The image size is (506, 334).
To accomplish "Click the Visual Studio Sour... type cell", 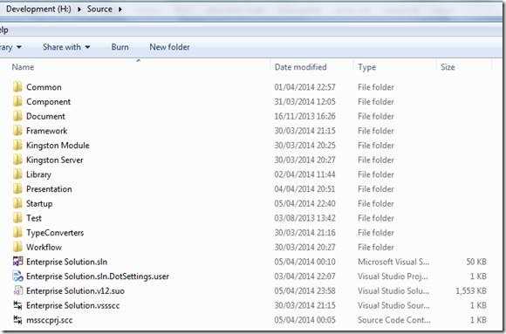I will coord(393,305).
